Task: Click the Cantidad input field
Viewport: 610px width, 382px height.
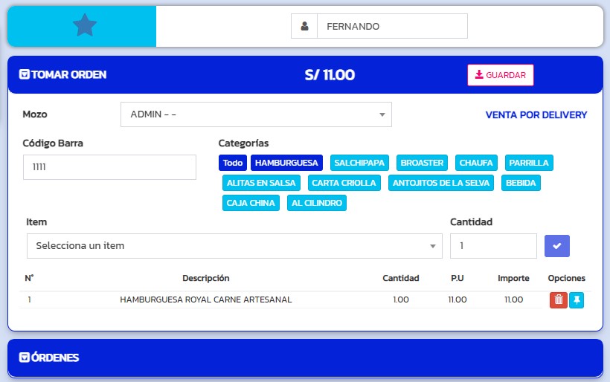Action: 492,246
